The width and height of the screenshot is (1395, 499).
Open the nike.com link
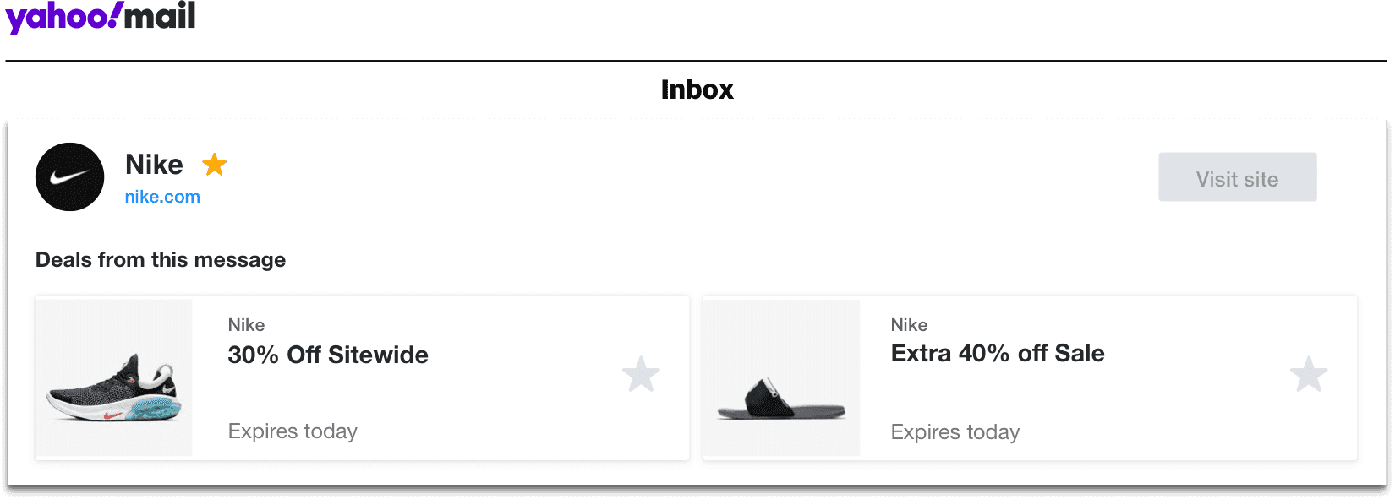[x=162, y=197]
